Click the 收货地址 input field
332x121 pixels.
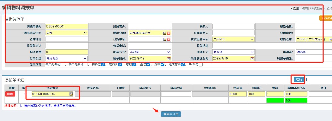(272, 46)
